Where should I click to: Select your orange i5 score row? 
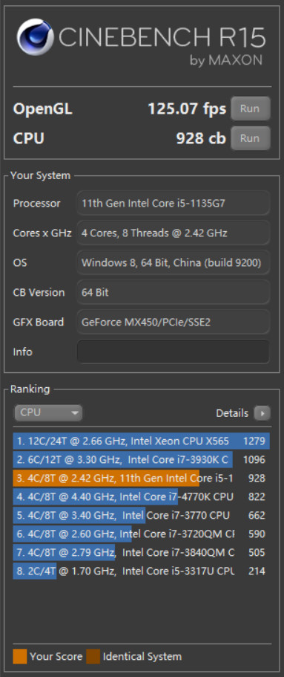coord(142,479)
